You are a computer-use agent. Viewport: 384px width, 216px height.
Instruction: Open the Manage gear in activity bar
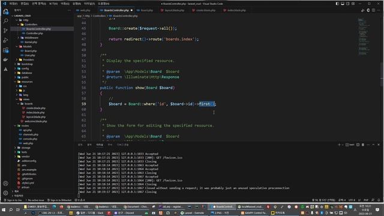pos(5,193)
